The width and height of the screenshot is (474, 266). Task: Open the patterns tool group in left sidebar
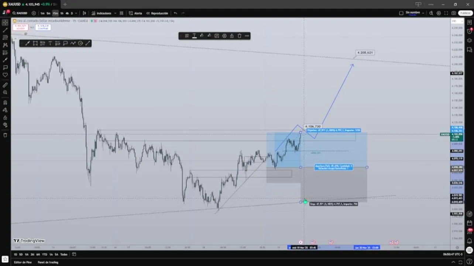click(x=5, y=45)
